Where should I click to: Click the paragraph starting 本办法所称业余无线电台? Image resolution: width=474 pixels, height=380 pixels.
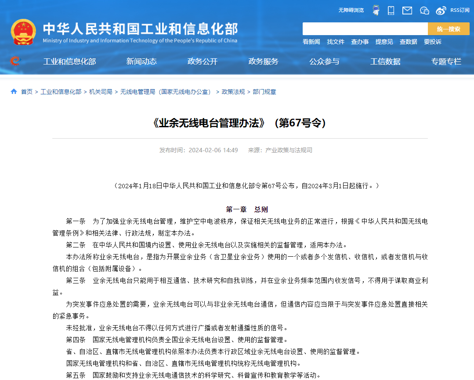tap(240, 263)
